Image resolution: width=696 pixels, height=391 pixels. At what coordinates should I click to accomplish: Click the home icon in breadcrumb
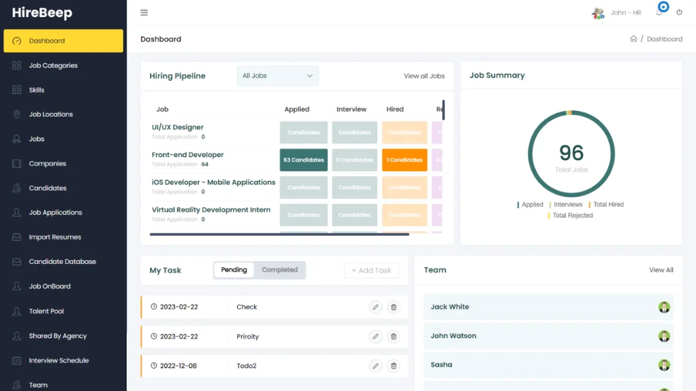click(633, 39)
